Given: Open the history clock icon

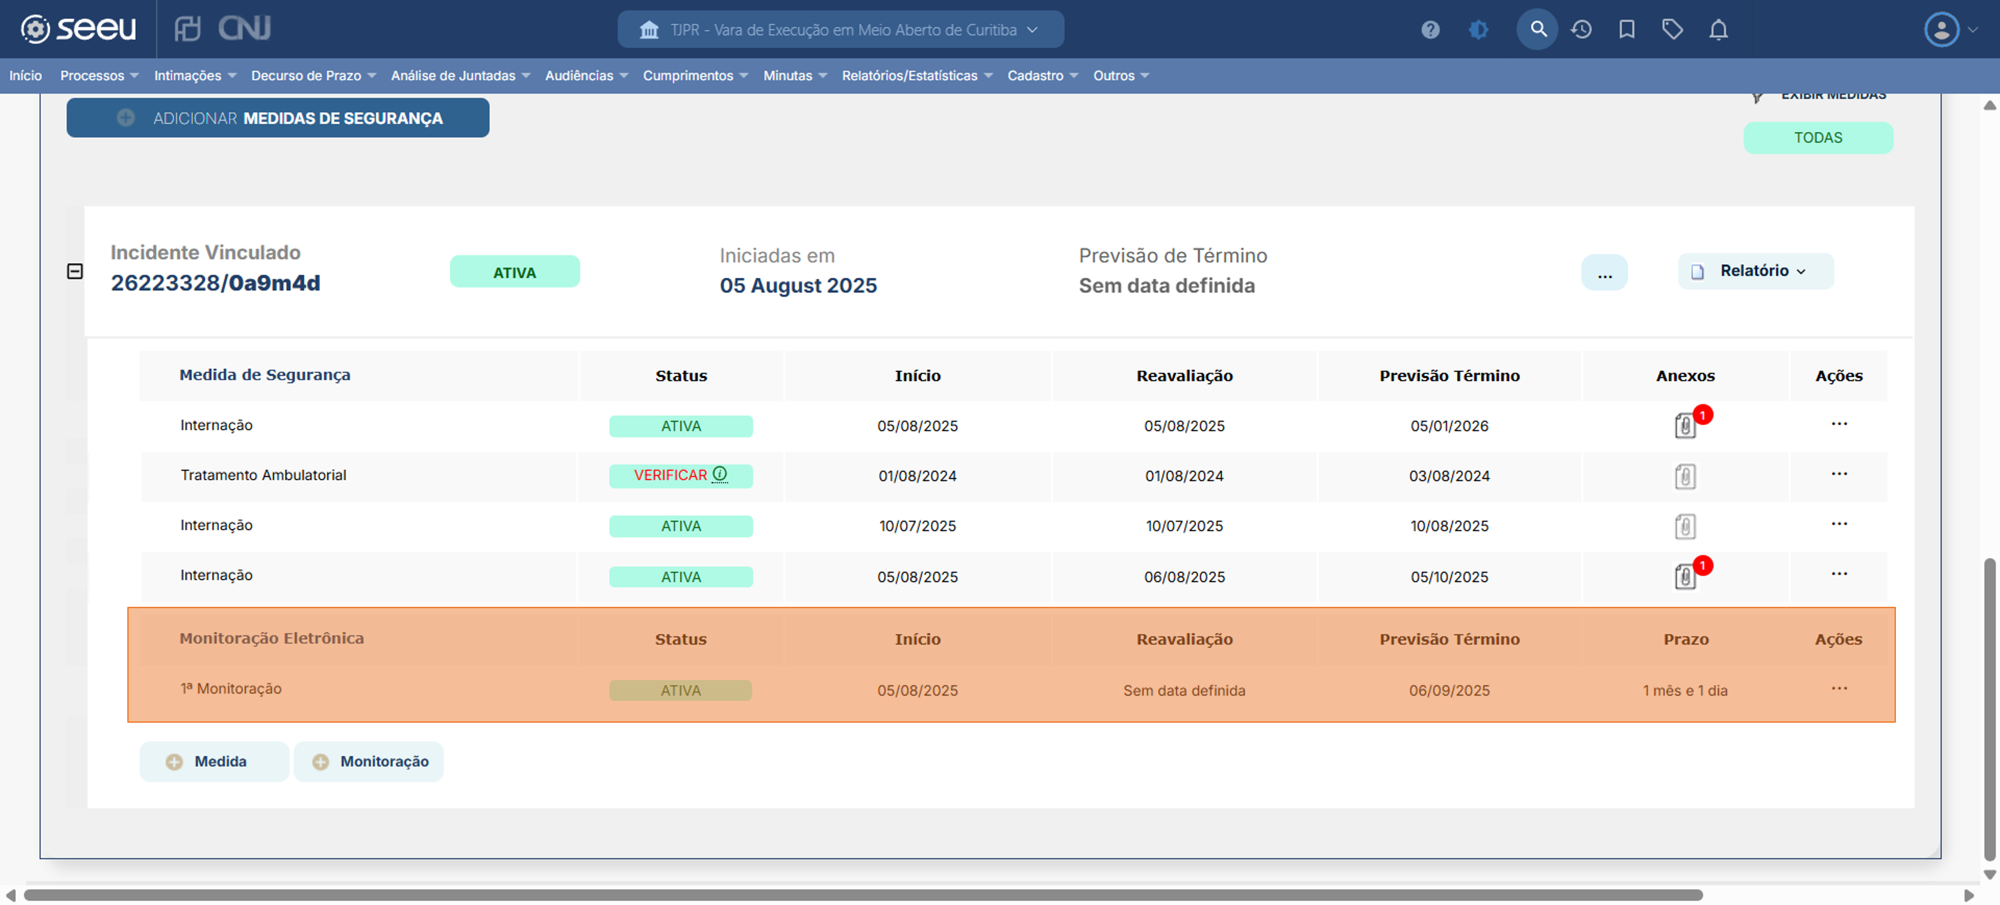Looking at the screenshot, I should 1581,30.
